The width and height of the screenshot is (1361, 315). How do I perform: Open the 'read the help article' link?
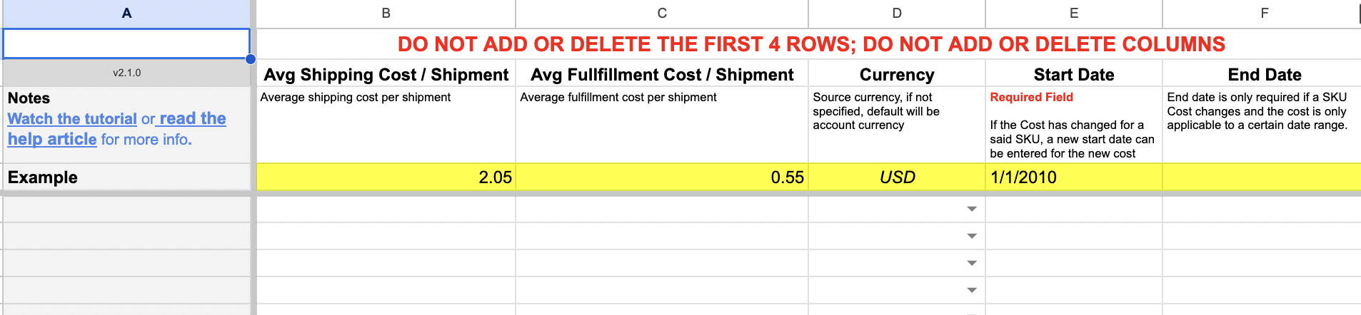[192, 119]
